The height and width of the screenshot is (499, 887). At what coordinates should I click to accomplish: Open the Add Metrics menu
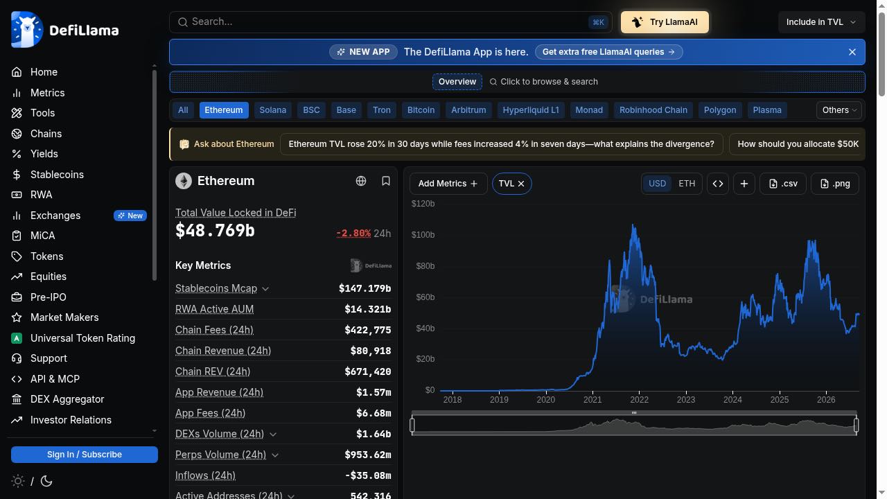click(x=448, y=184)
